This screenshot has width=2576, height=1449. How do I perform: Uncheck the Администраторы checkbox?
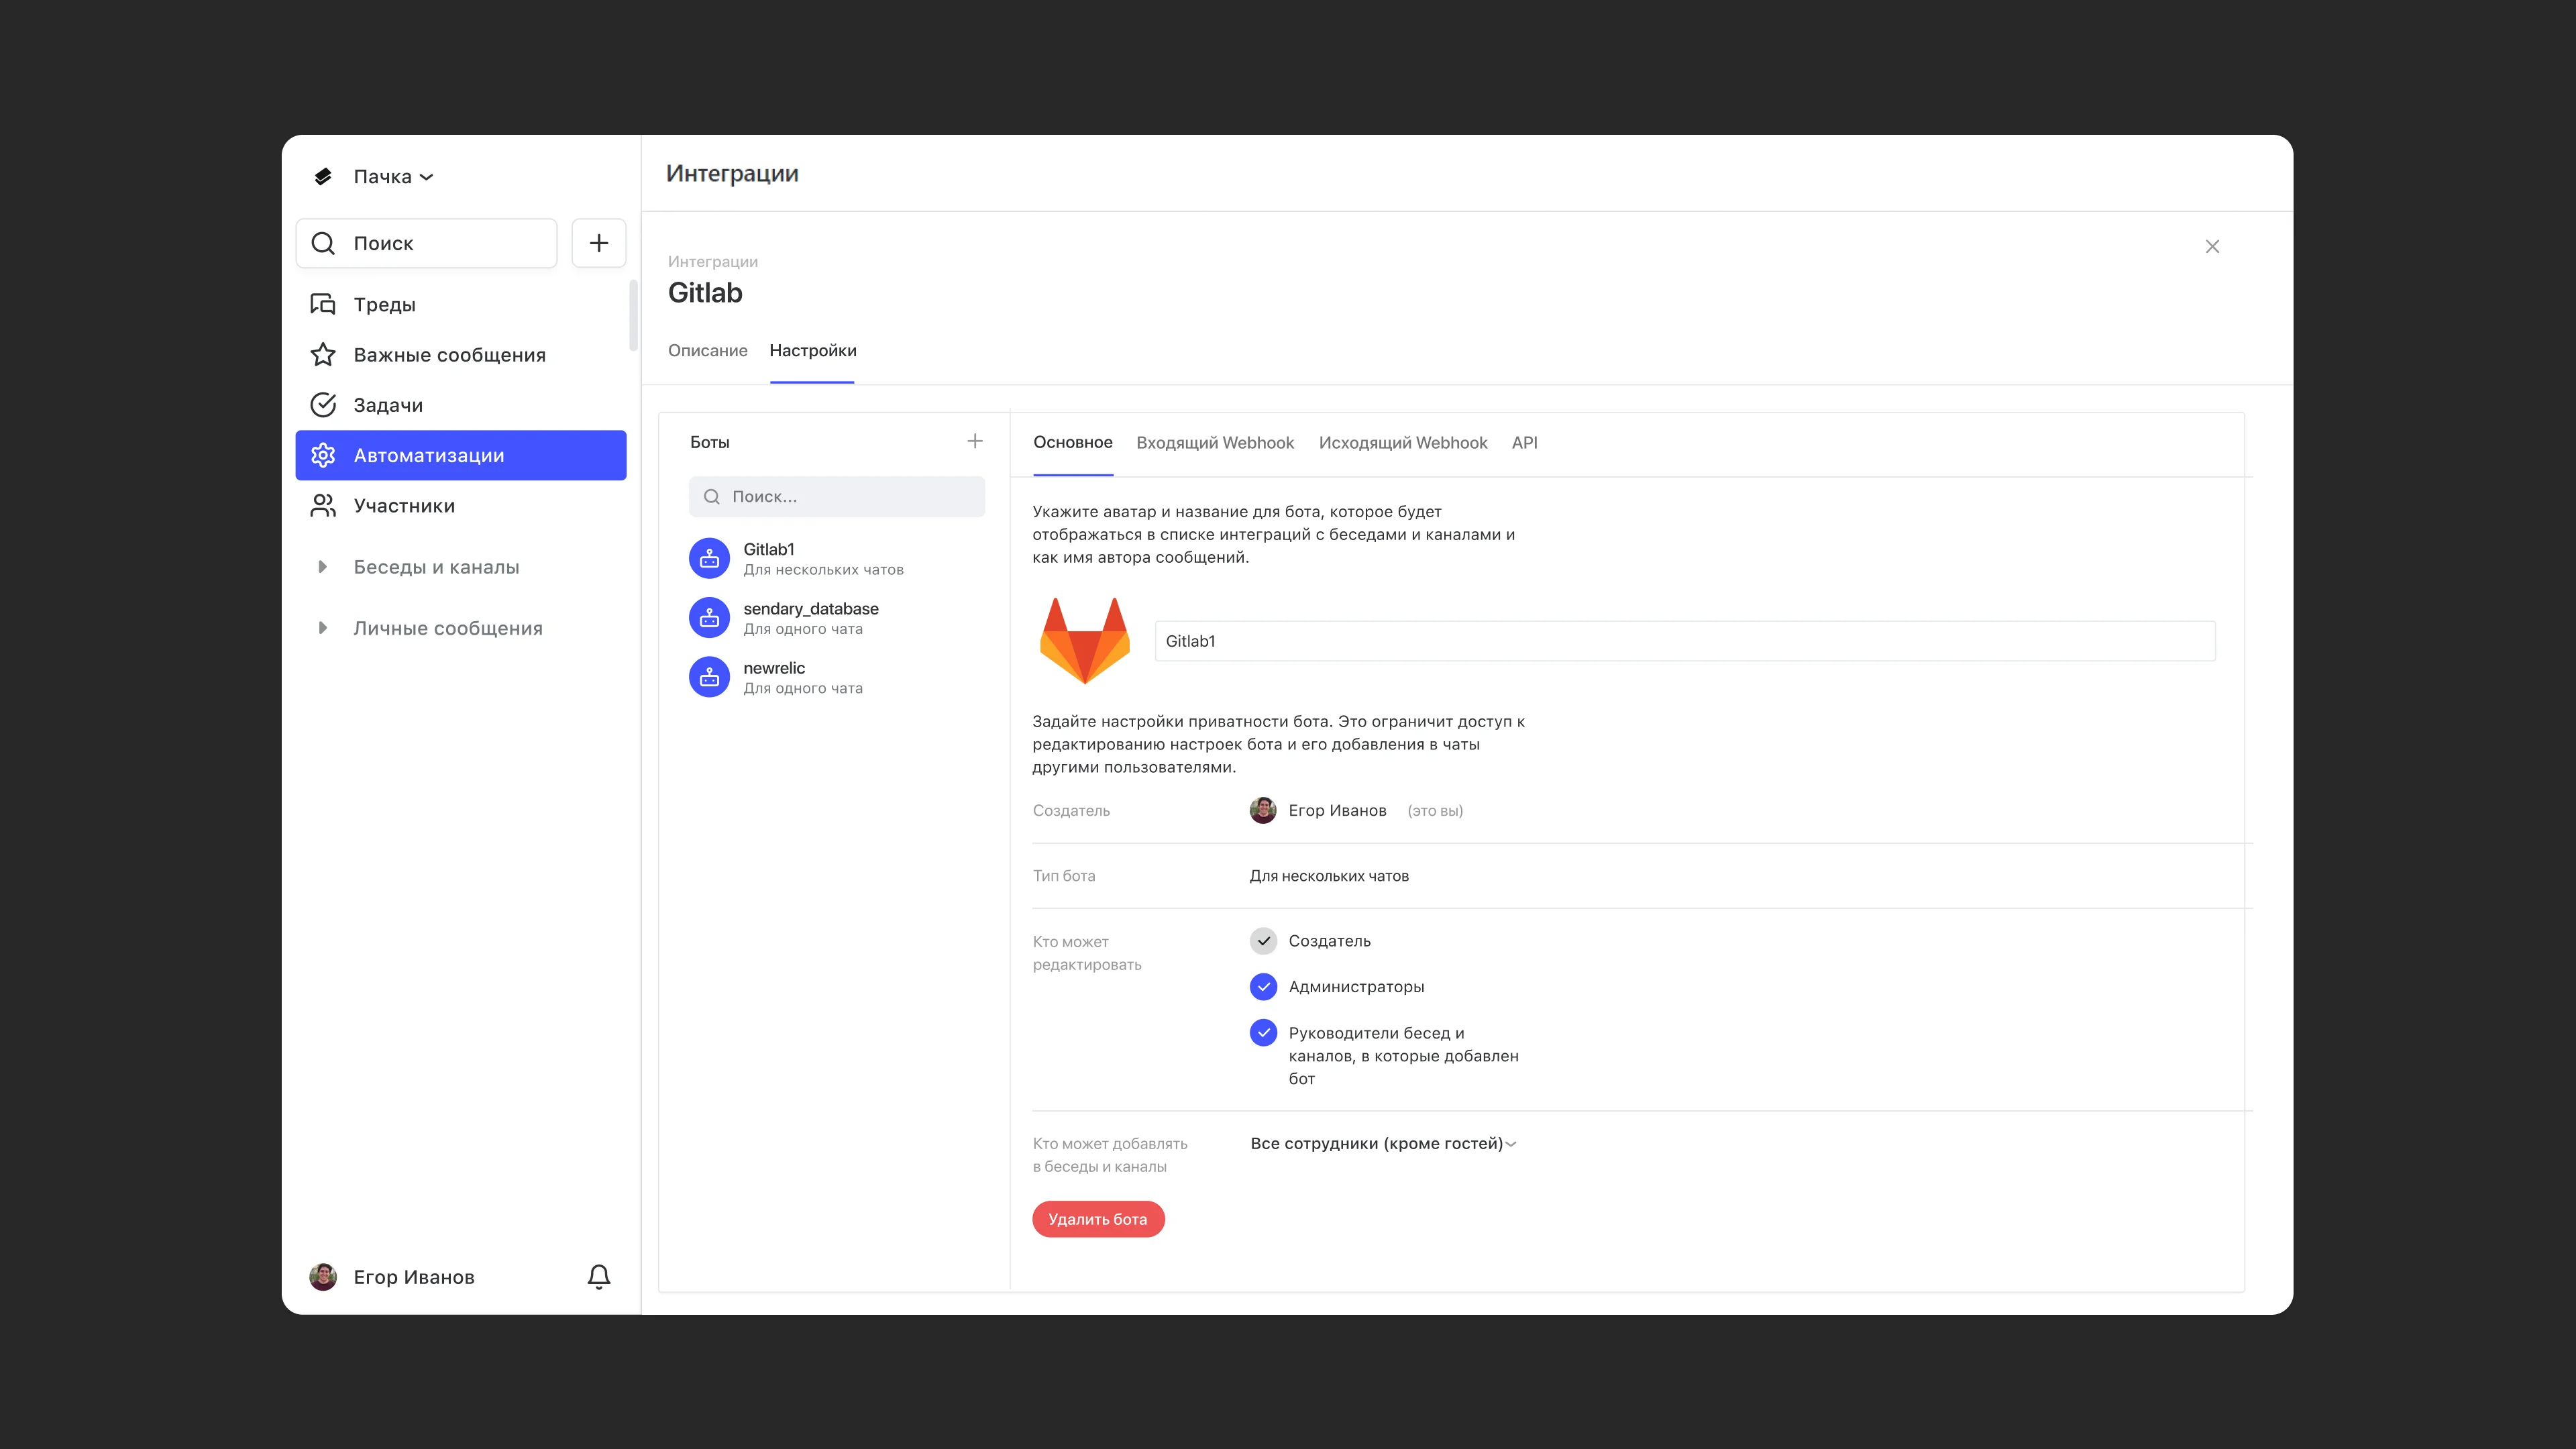pos(1263,987)
